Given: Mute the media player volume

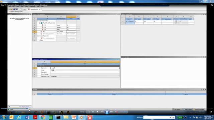Looking at the screenshot, I should [116, 112].
